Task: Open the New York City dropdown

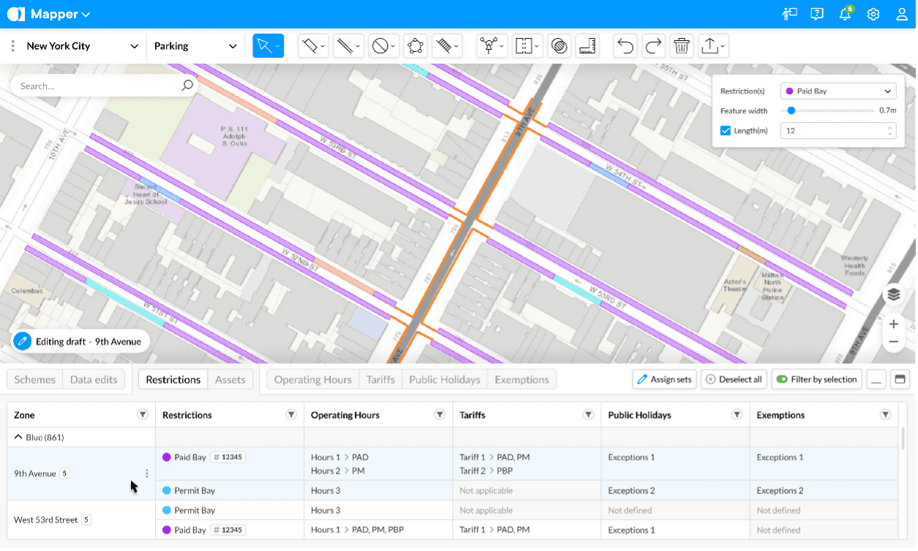Action: tap(83, 46)
